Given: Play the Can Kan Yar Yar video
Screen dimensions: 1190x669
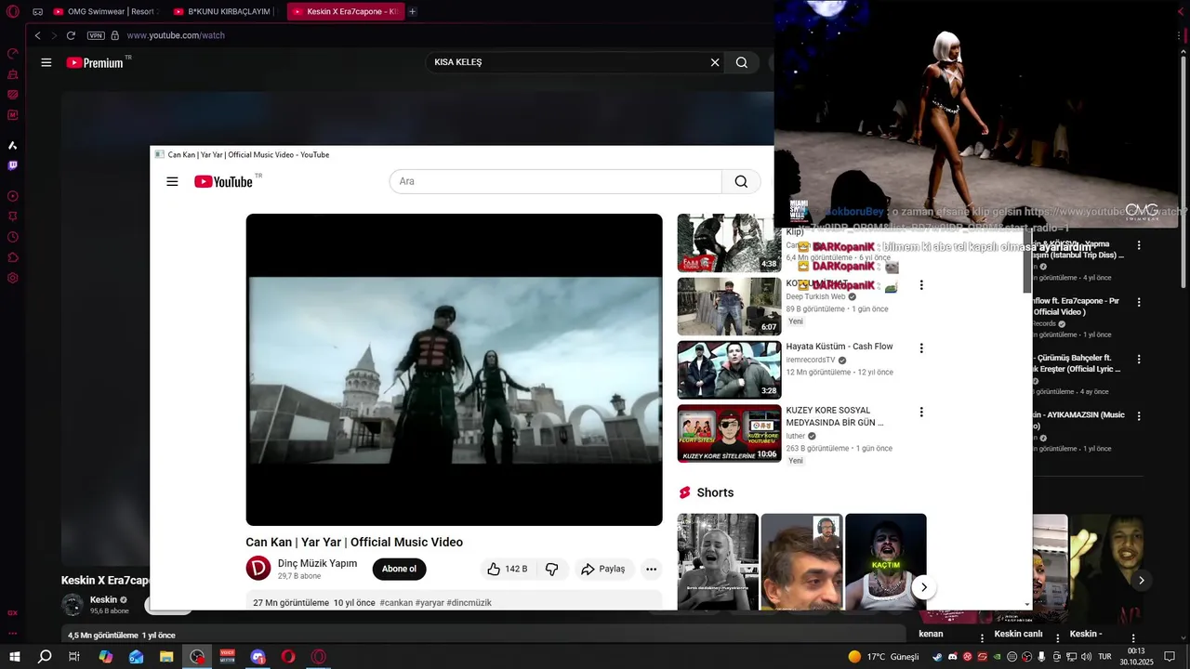Looking at the screenshot, I should point(454,370).
